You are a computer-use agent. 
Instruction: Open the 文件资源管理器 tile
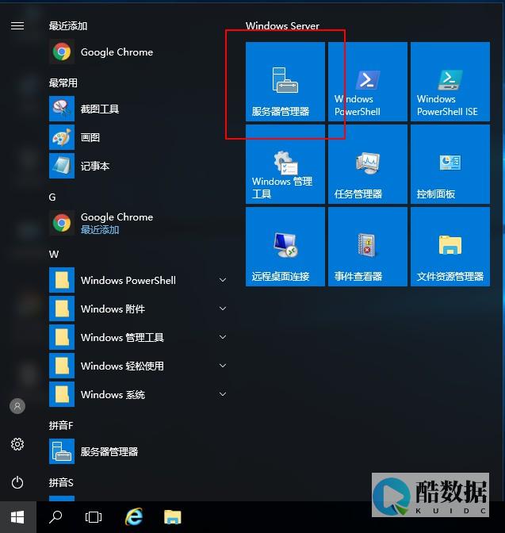click(x=450, y=247)
